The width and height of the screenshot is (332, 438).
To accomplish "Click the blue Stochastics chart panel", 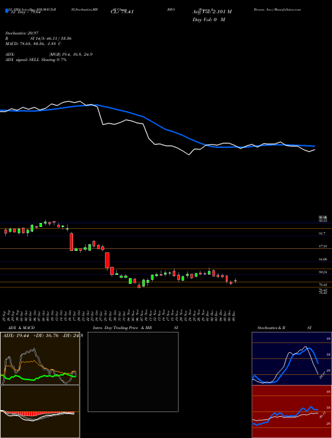I will pyautogui.click(x=291, y=358).
